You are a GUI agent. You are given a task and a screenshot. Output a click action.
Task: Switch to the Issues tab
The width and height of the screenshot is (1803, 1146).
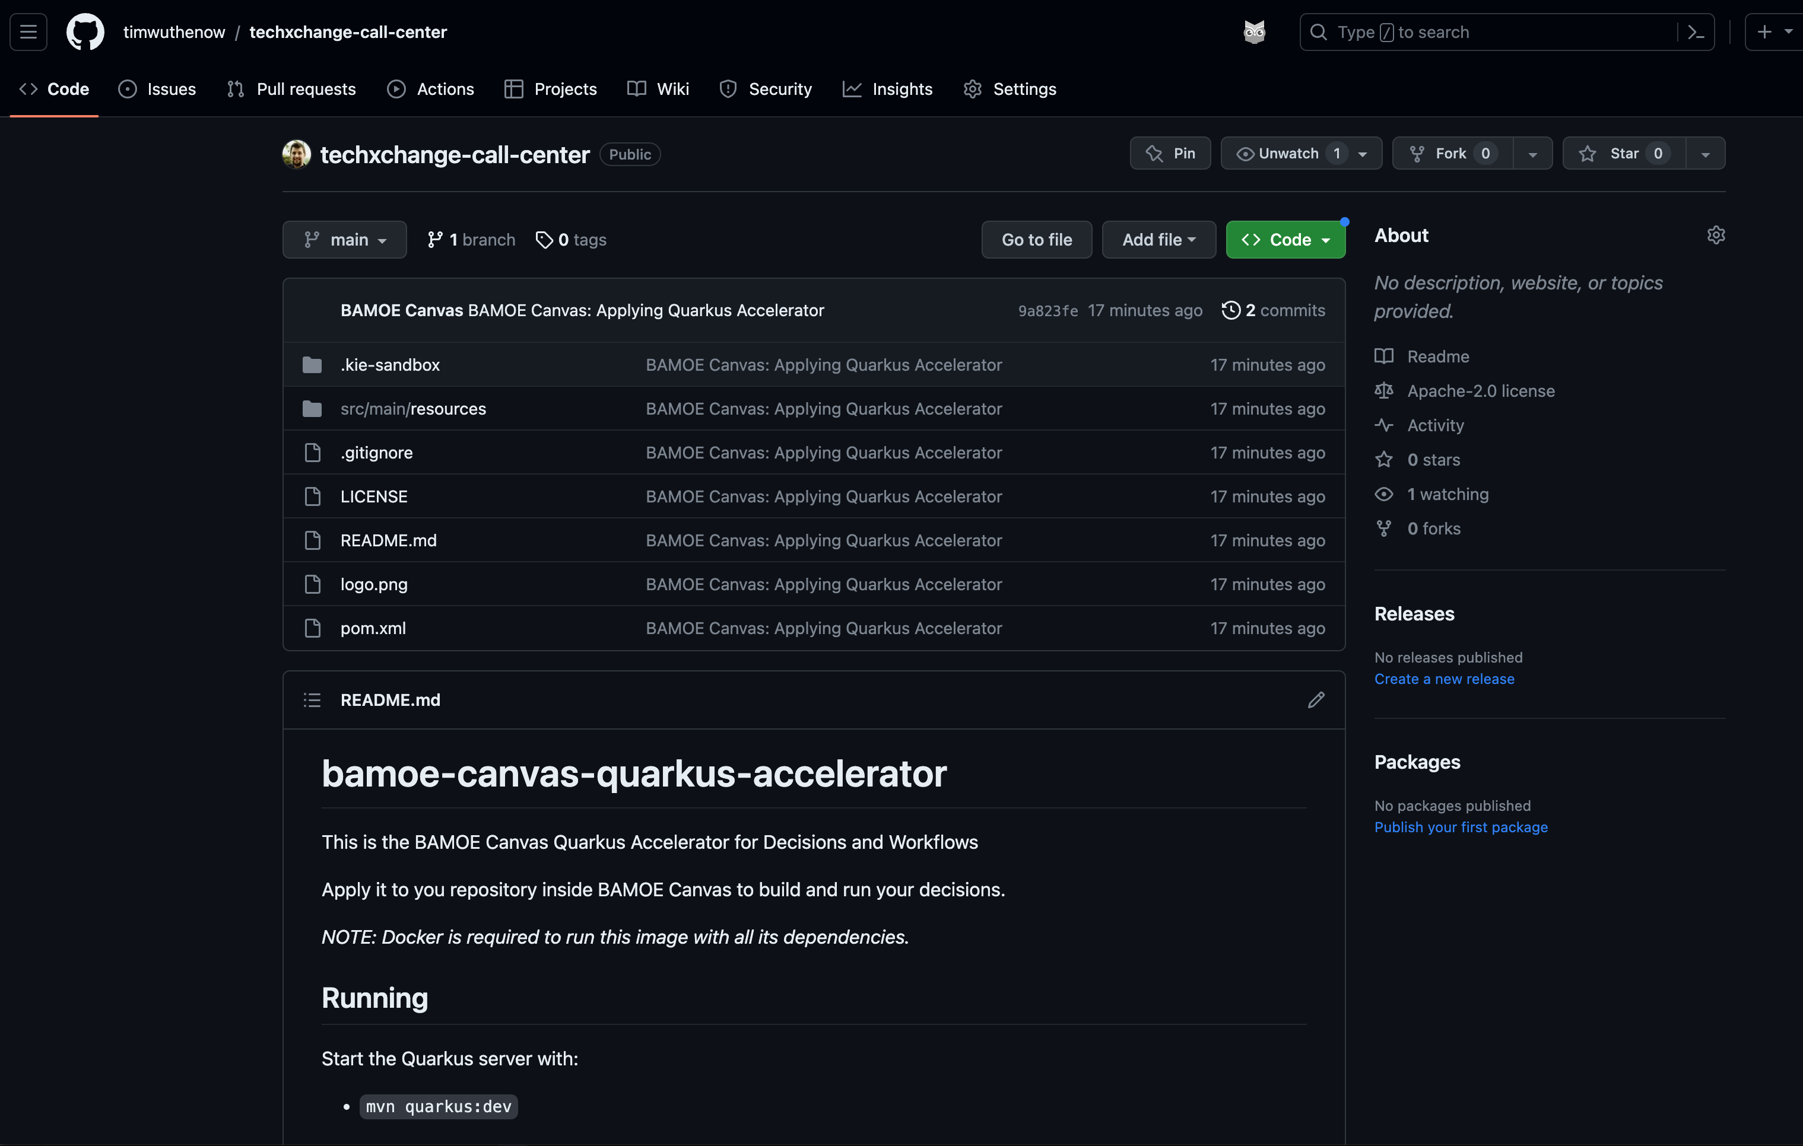point(157,89)
